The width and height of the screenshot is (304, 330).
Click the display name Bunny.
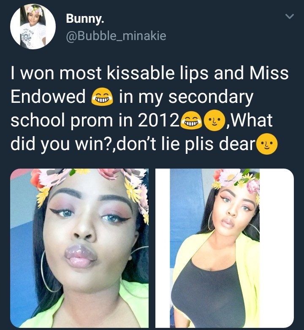[85, 18]
